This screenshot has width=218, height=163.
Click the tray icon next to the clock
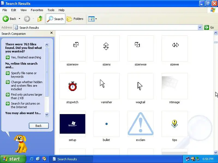[198, 159]
